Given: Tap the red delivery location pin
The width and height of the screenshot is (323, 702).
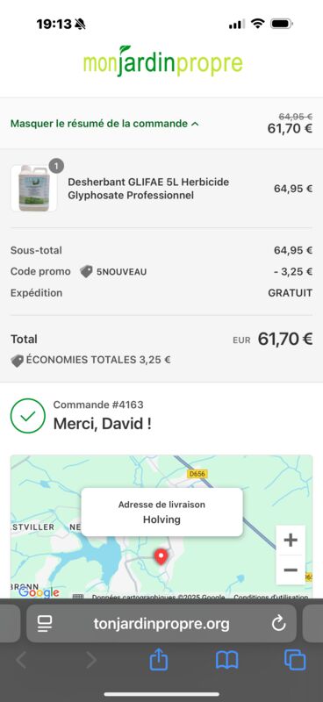Looking at the screenshot, I should [x=161, y=556].
